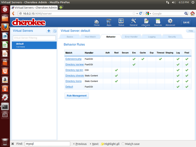This screenshot has height=147, width=196.
Task: Click Enc checkmark in Directory /var/www row
Action: click(134, 64)
